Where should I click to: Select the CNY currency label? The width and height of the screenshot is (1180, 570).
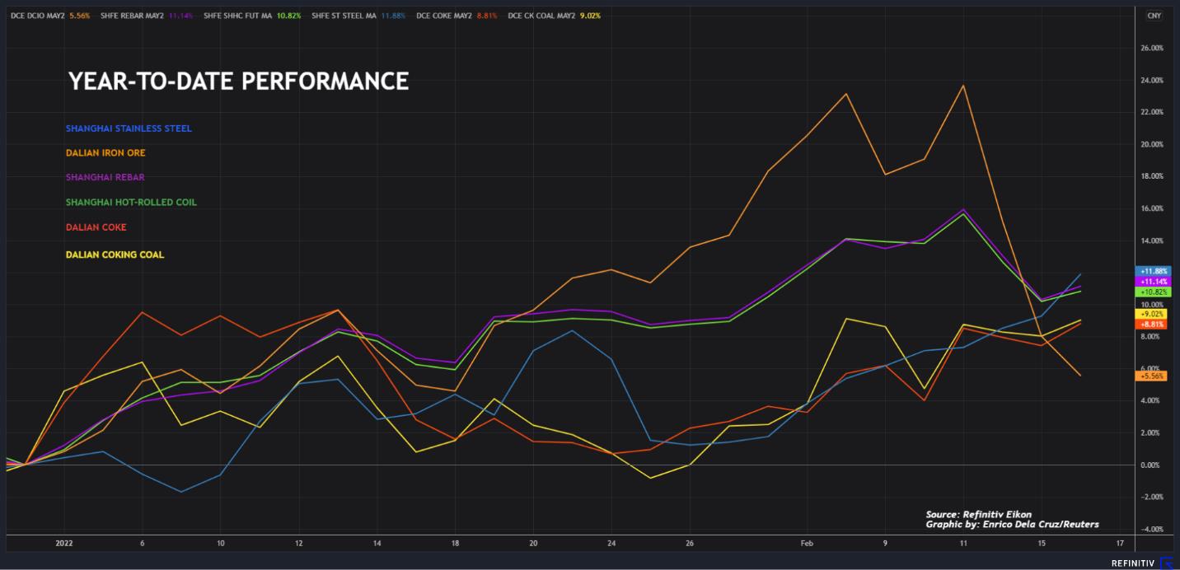coord(1154,15)
